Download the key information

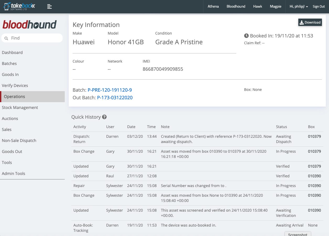pyautogui.click(x=310, y=23)
